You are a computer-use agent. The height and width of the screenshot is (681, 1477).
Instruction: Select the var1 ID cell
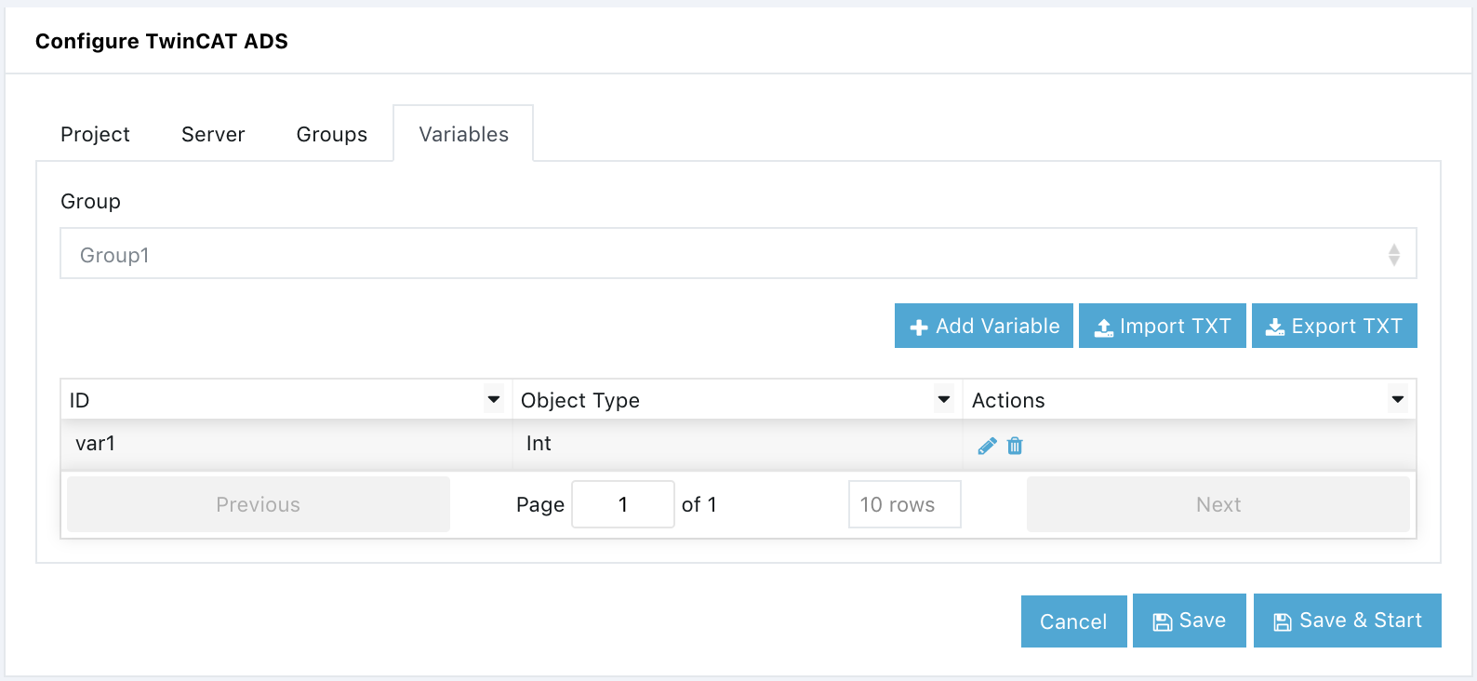286,444
